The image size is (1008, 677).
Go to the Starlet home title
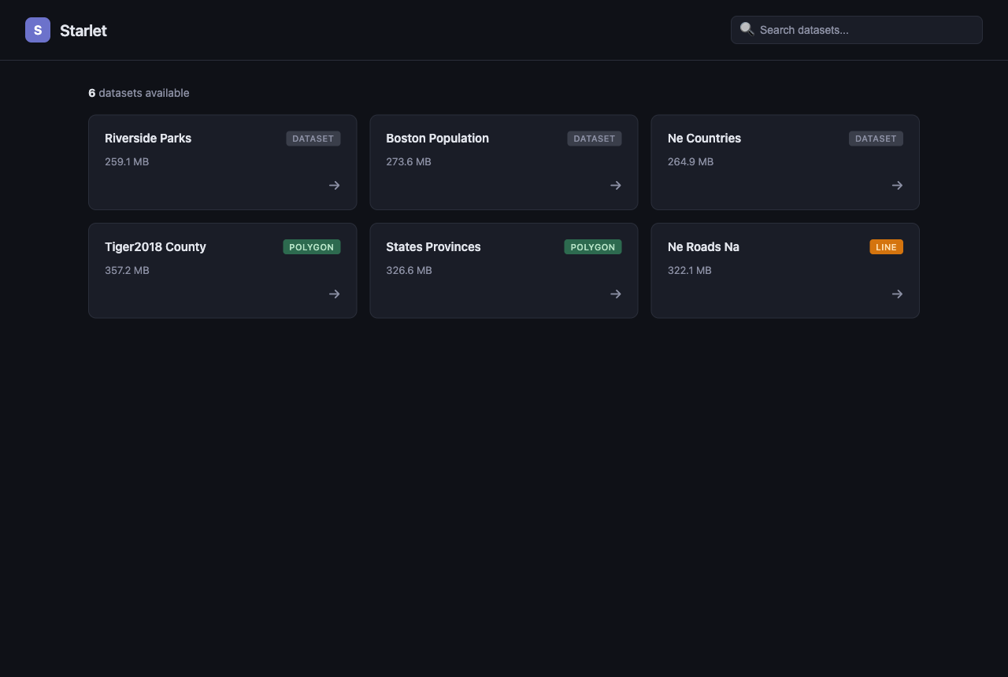click(83, 30)
